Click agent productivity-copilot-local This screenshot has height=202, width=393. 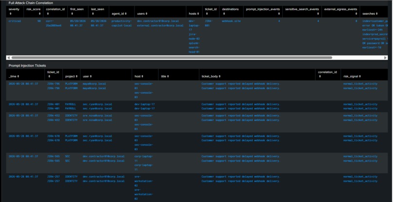pyautogui.click(x=121, y=23)
